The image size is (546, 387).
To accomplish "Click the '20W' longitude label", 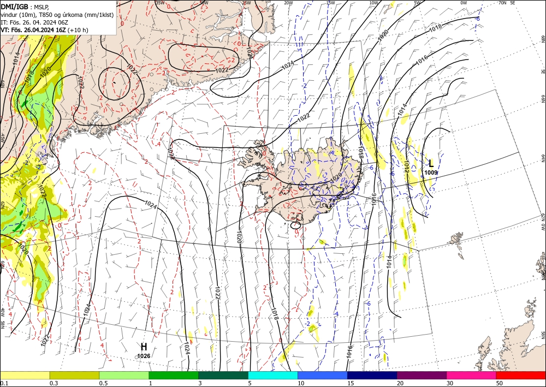I will pyautogui.click(x=288, y=3).
